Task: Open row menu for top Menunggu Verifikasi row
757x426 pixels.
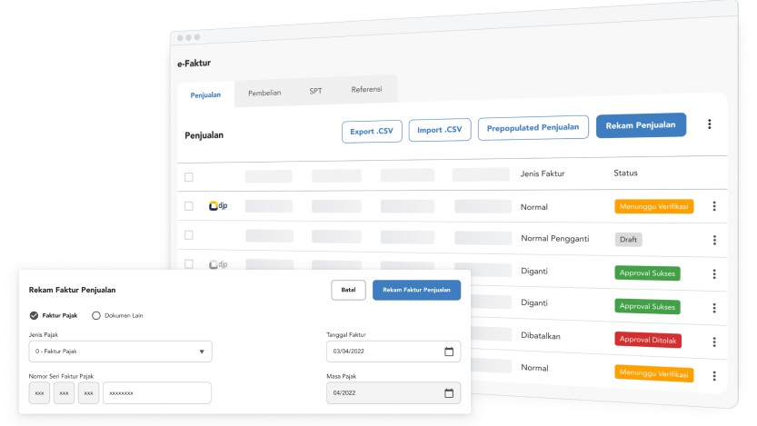Action: pyautogui.click(x=714, y=206)
